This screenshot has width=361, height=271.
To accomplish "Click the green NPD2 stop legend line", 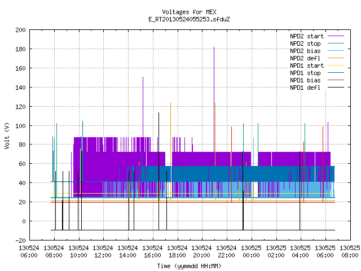I will (x=336, y=43).
